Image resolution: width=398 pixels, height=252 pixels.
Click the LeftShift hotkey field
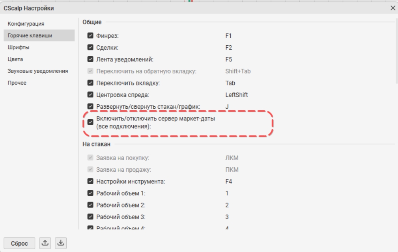pyautogui.click(x=237, y=95)
